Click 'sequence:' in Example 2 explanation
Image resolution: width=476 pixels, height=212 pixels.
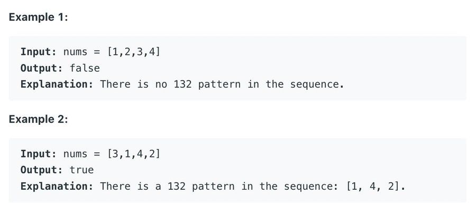click(311, 187)
